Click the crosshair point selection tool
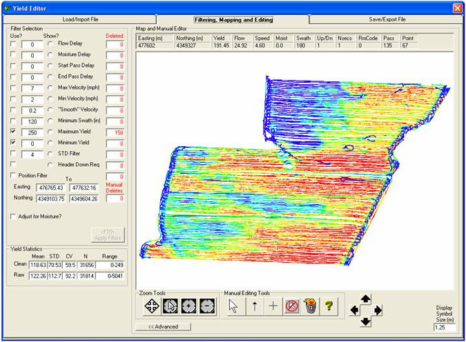 pos(273,307)
